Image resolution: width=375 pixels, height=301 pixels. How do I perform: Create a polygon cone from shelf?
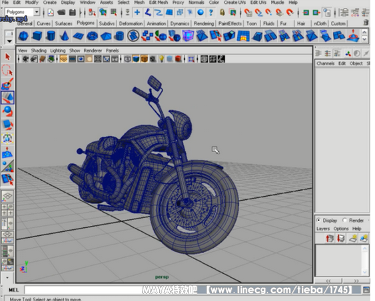point(65,36)
